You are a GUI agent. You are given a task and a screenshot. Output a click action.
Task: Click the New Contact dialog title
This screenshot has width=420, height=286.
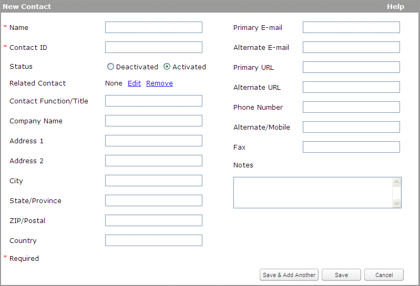(27, 6)
